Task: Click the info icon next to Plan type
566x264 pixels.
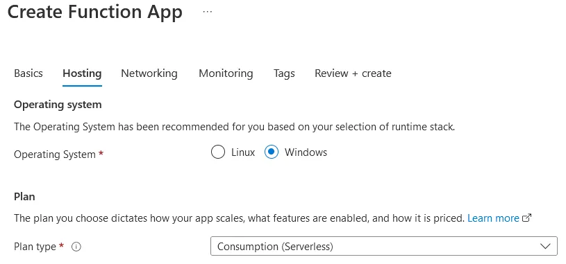Action: point(76,247)
